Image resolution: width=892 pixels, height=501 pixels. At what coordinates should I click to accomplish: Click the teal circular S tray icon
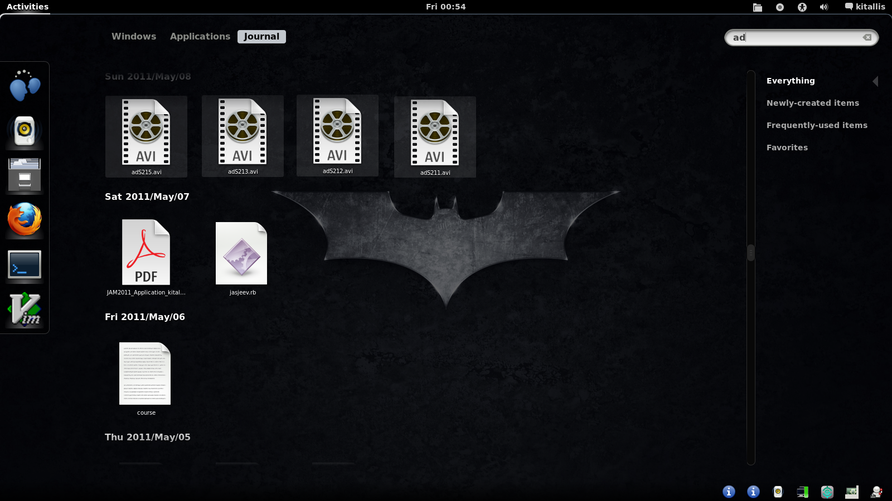[x=827, y=492]
